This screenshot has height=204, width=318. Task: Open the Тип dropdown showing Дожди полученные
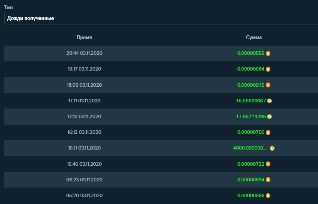click(x=161, y=18)
